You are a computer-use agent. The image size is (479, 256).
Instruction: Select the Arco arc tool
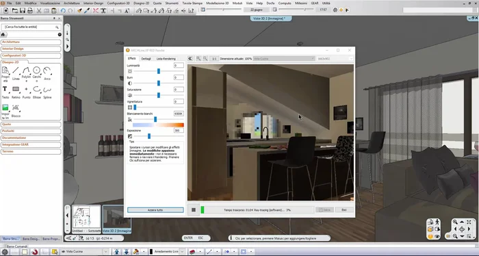click(x=47, y=74)
